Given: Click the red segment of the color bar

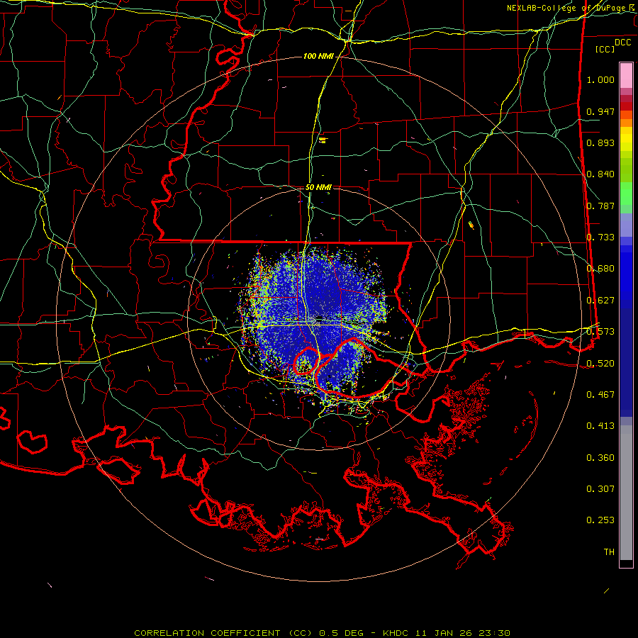Looking at the screenshot, I should tap(626, 106).
